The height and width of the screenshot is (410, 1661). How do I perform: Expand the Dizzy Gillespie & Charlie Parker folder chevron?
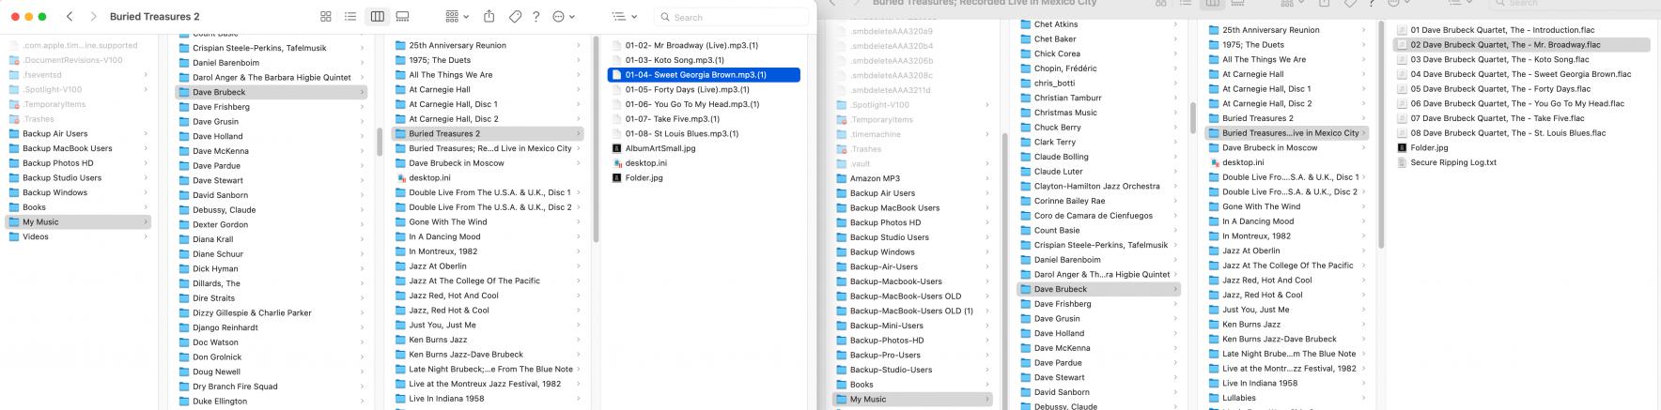[x=362, y=313]
